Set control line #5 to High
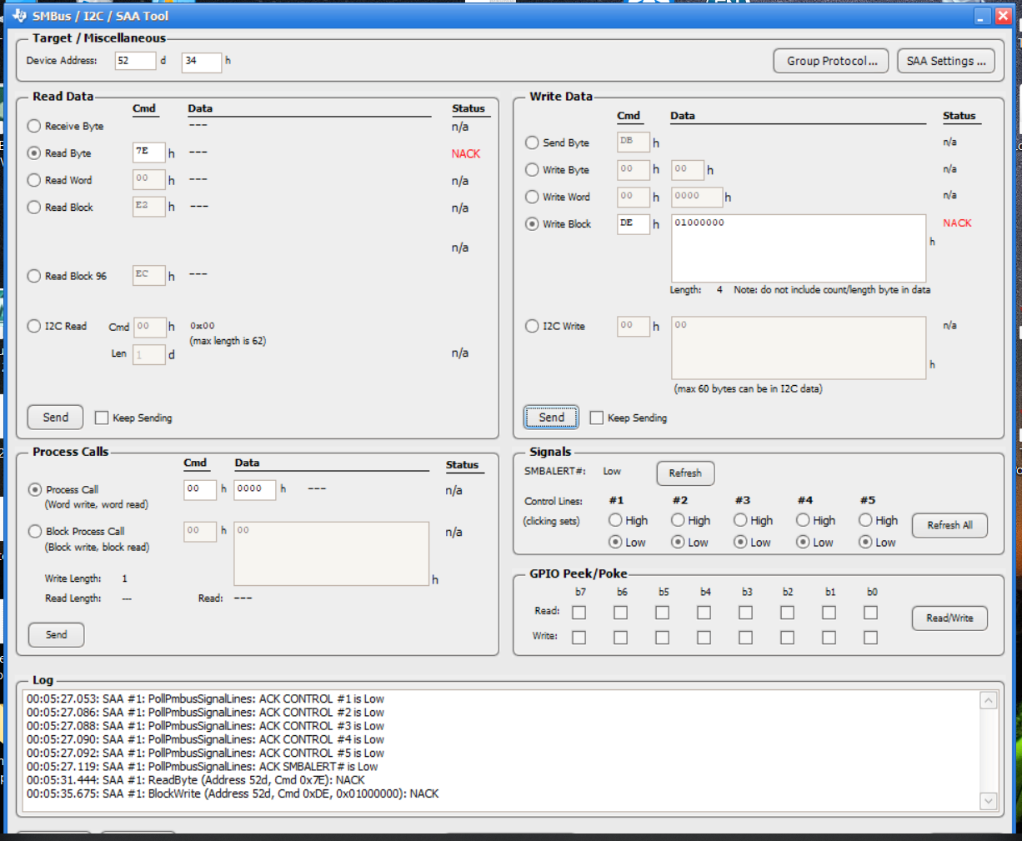 [865, 520]
